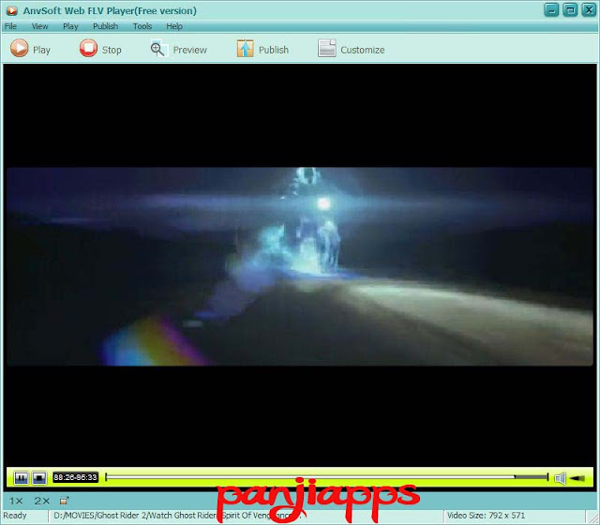600x525 pixels.
Task: Click the Play toolbar button
Action: [x=30, y=49]
